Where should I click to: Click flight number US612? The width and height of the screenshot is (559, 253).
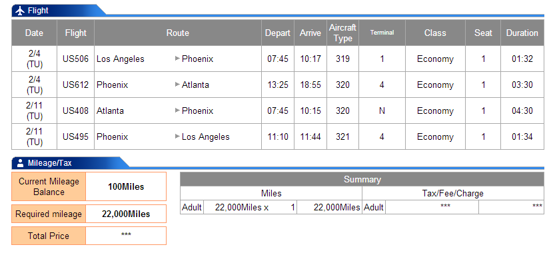(x=75, y=85)
